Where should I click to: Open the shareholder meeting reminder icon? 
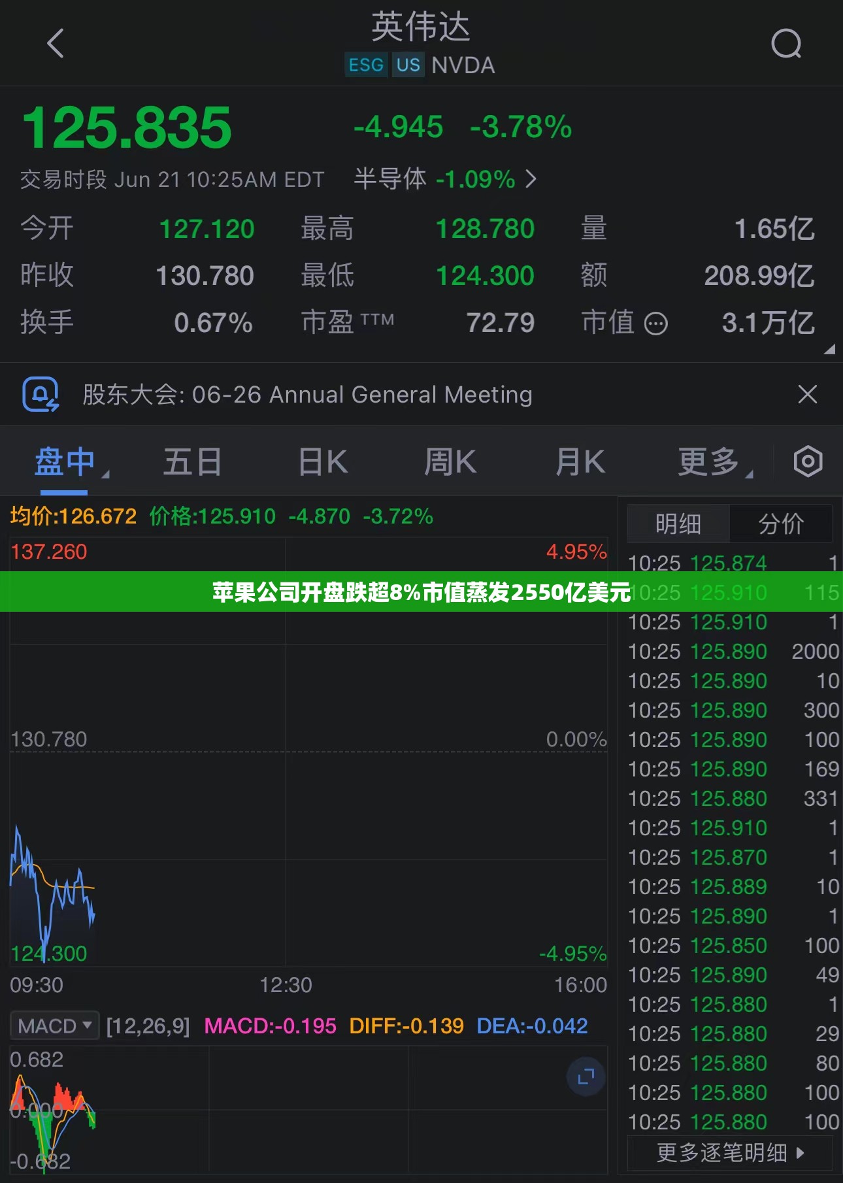(41, 394)
